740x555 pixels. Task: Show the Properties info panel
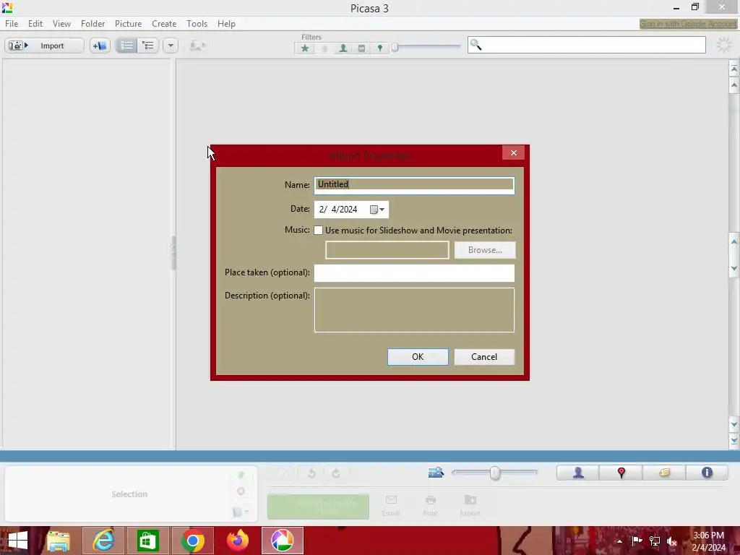click(x=707, y=473)
